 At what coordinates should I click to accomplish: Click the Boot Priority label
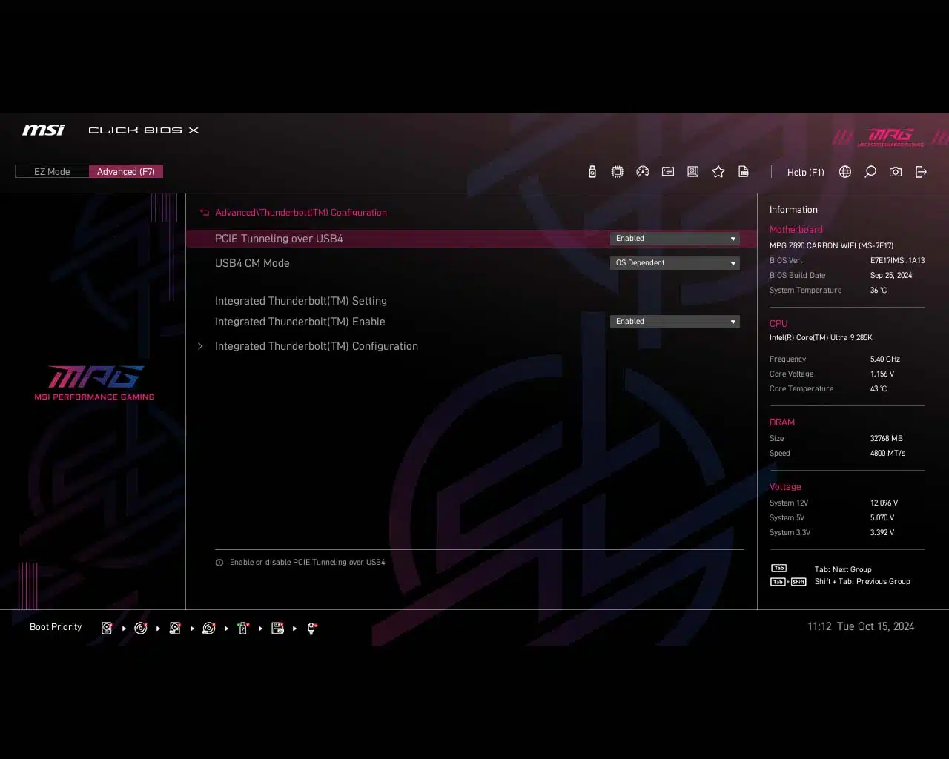pos(56,627)
